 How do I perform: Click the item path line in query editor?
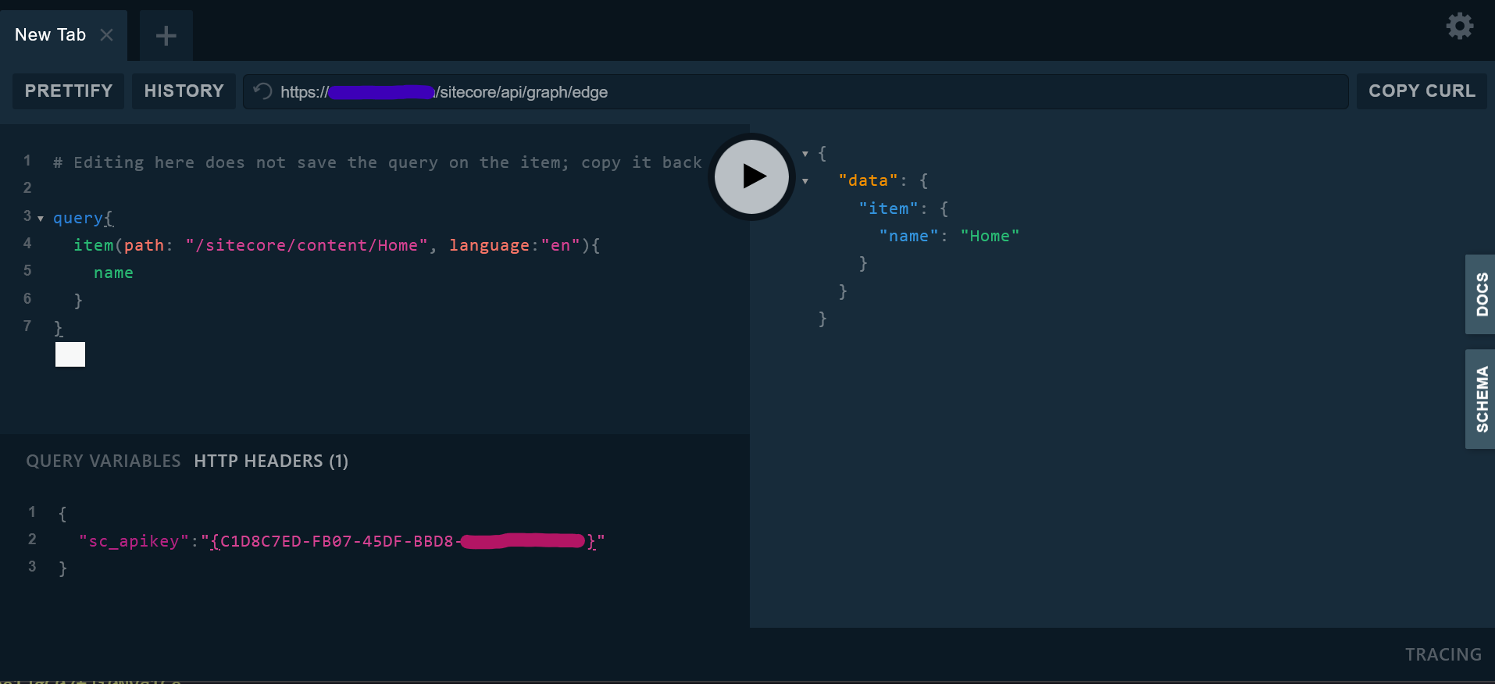pyautogui.click(x=336, y=246)
